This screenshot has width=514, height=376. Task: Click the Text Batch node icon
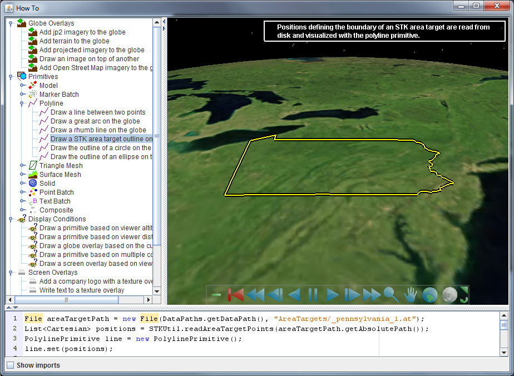click(x=33, y=201)
